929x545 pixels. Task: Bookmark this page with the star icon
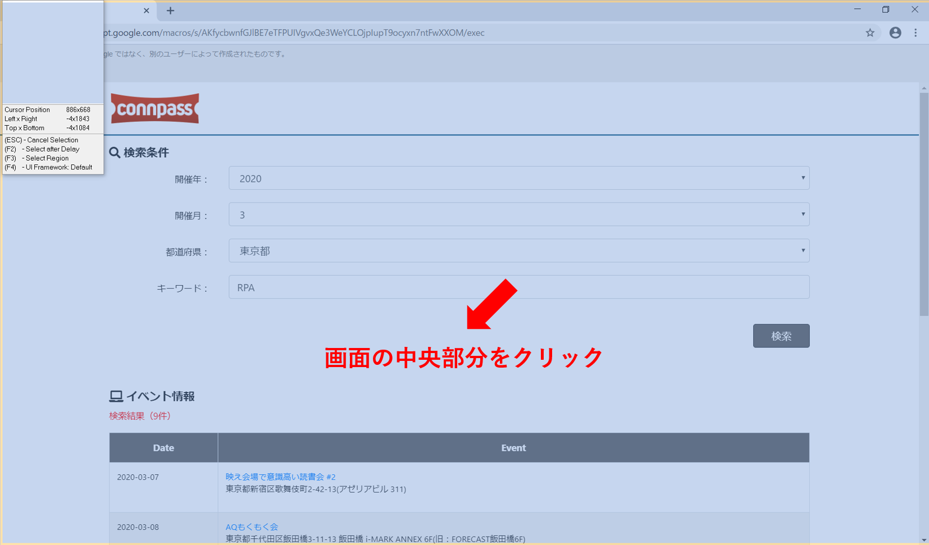coord(869,33)
